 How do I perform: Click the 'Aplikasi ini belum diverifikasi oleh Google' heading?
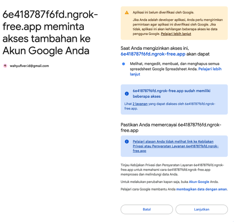[163, 13]
